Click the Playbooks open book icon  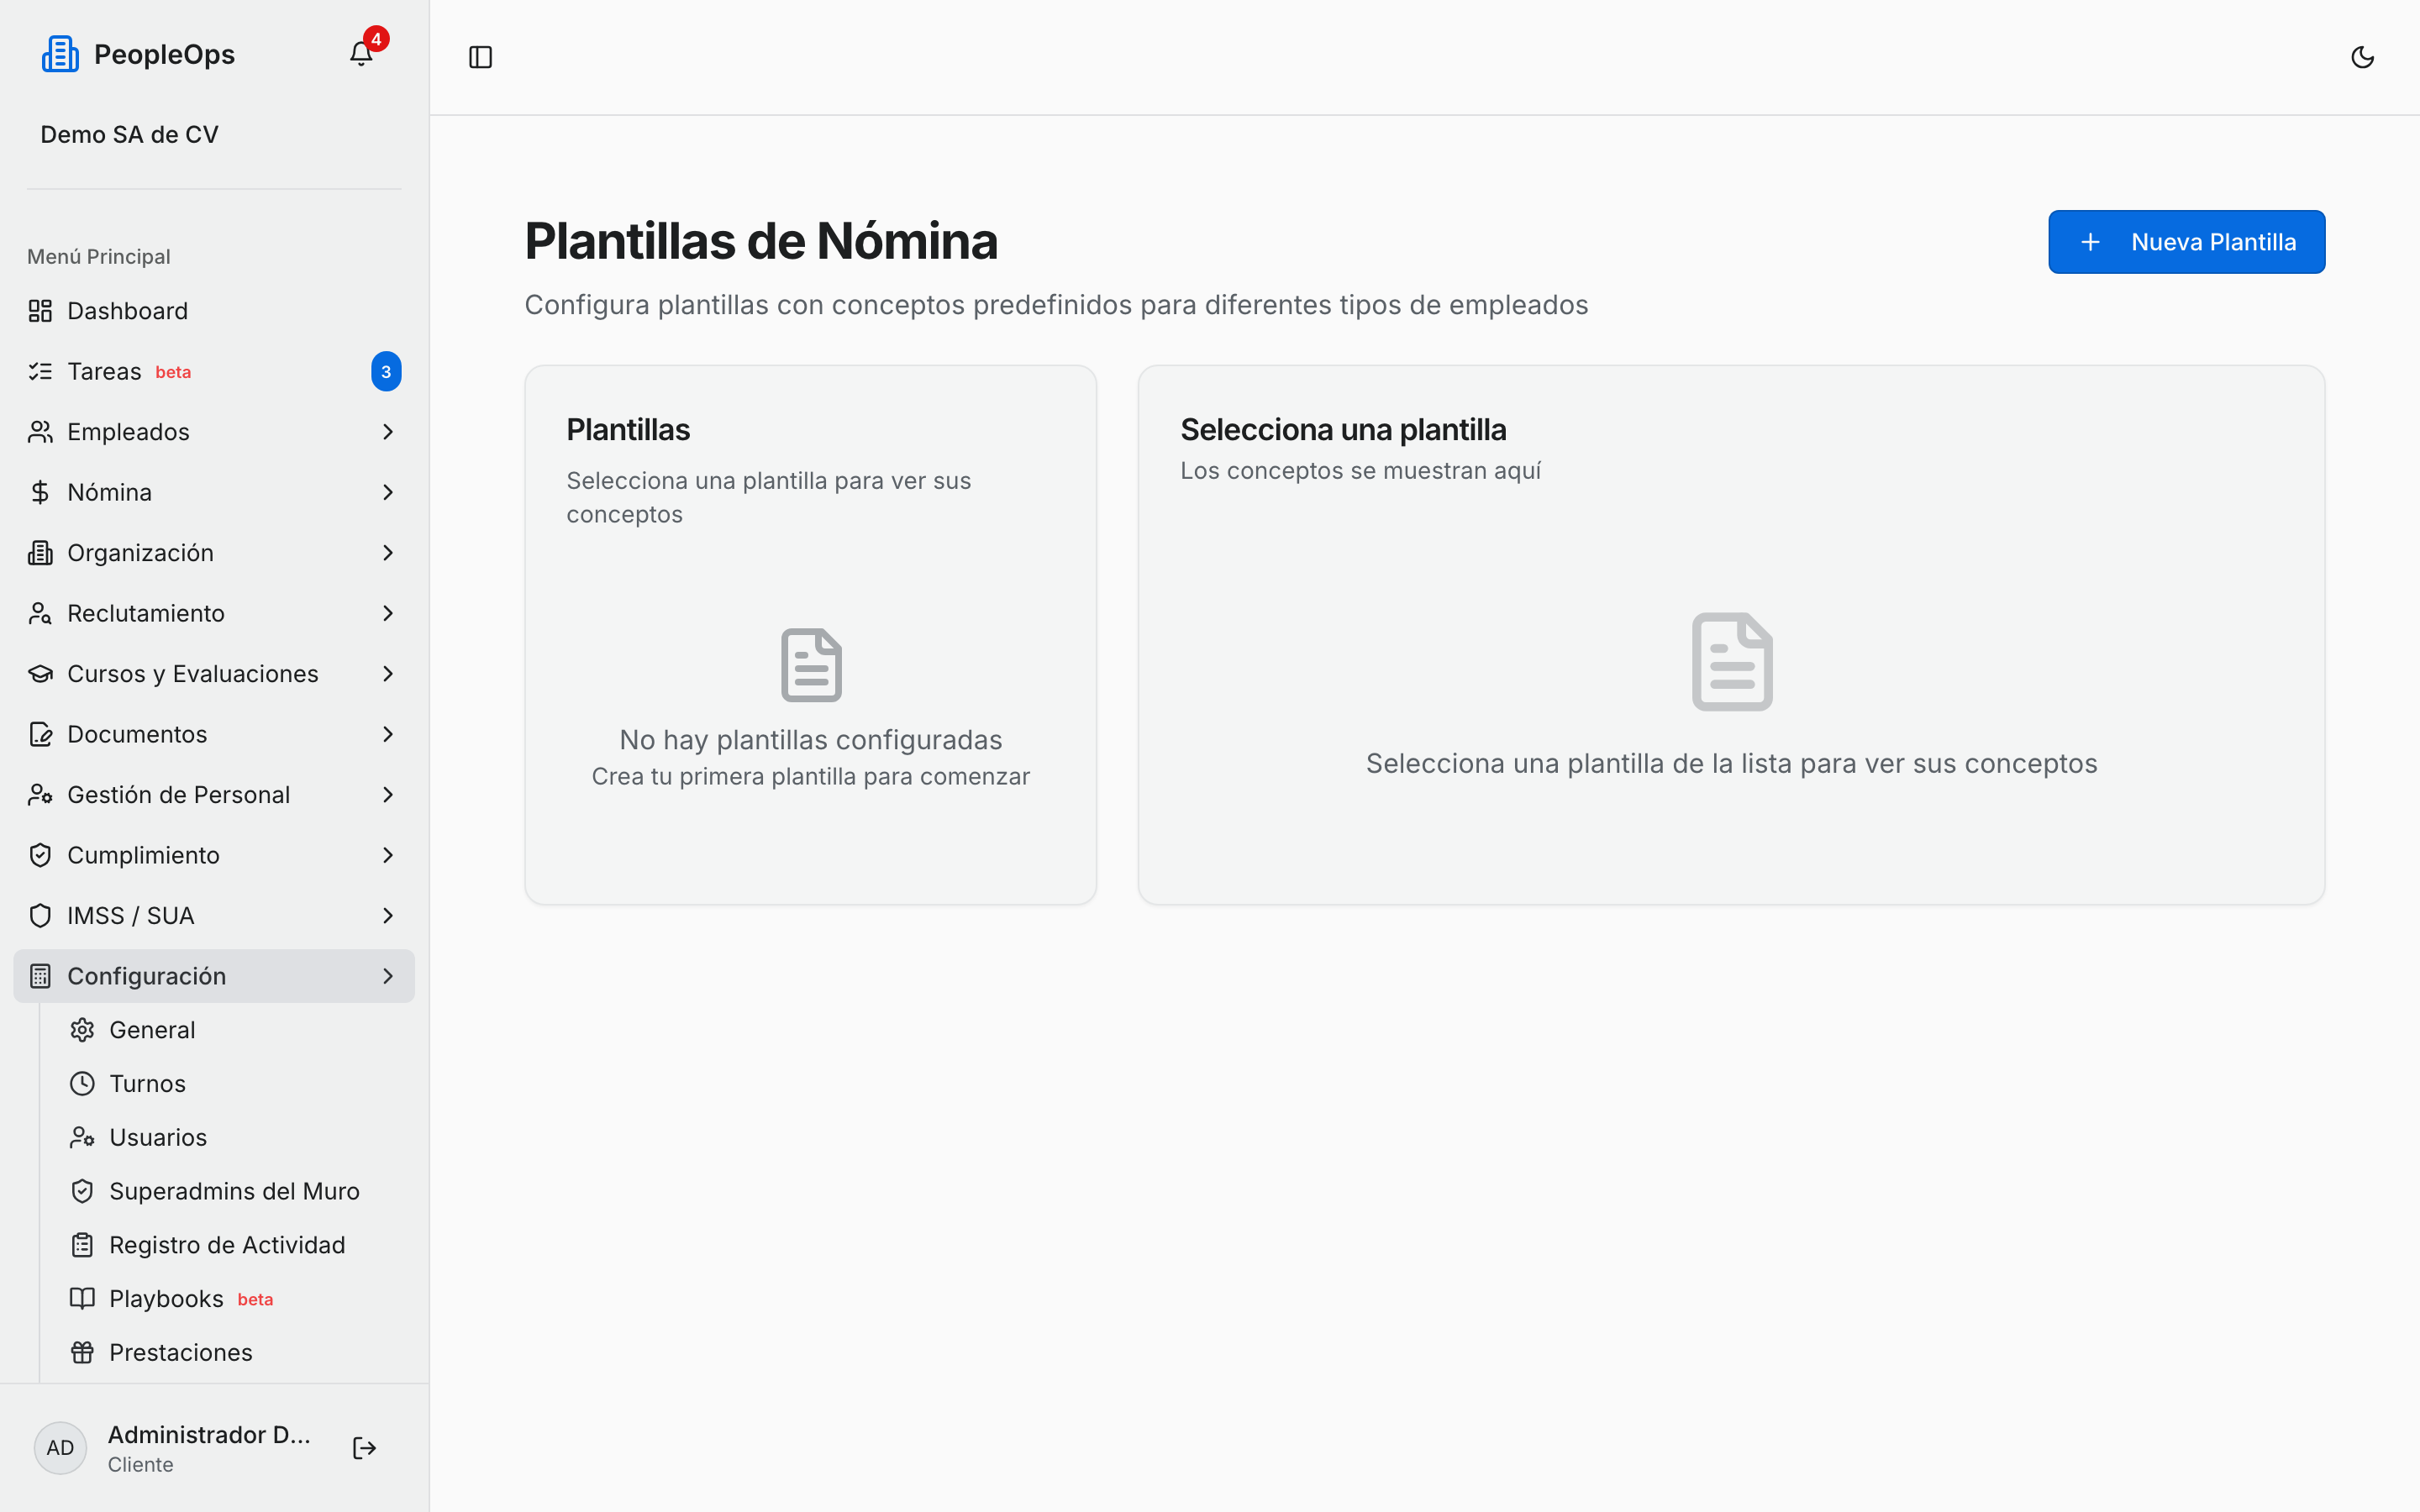(82, 1298)
